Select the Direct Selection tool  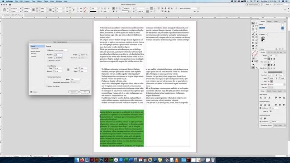click(256, 23)
